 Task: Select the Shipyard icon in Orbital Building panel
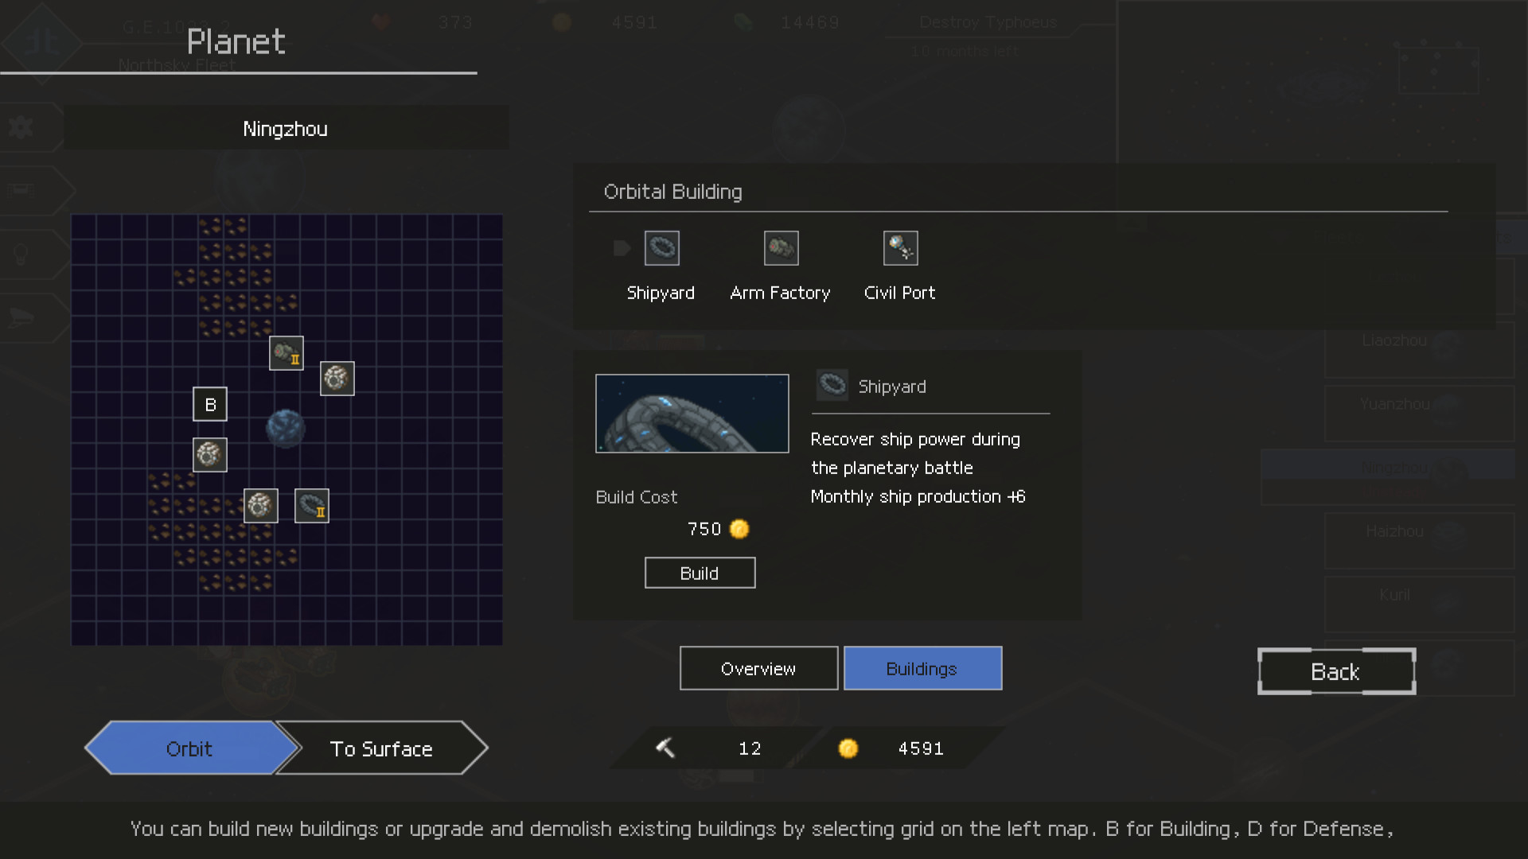click(661, 248)
